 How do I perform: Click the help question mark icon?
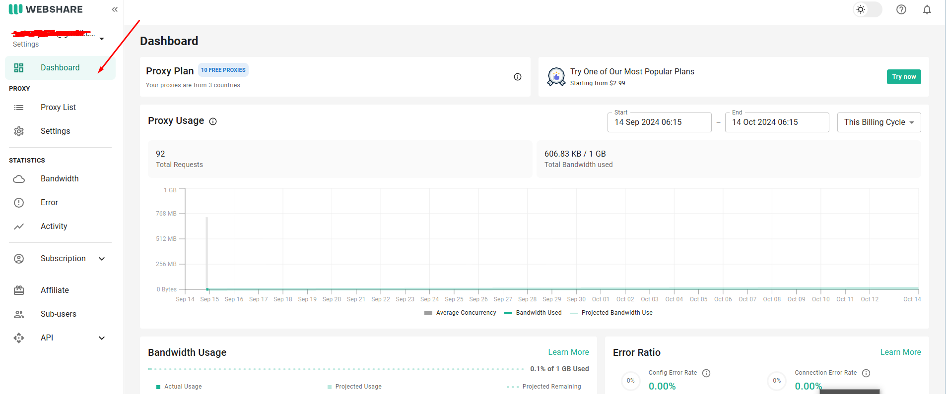901,9
